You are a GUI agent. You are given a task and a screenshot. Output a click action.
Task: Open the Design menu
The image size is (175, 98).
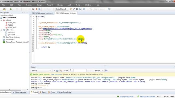pyautogui.click(x=39, y=5)
